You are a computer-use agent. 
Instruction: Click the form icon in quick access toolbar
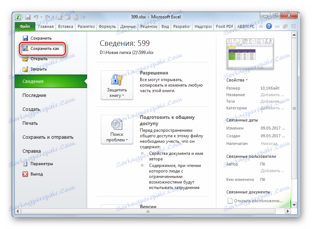68,17
